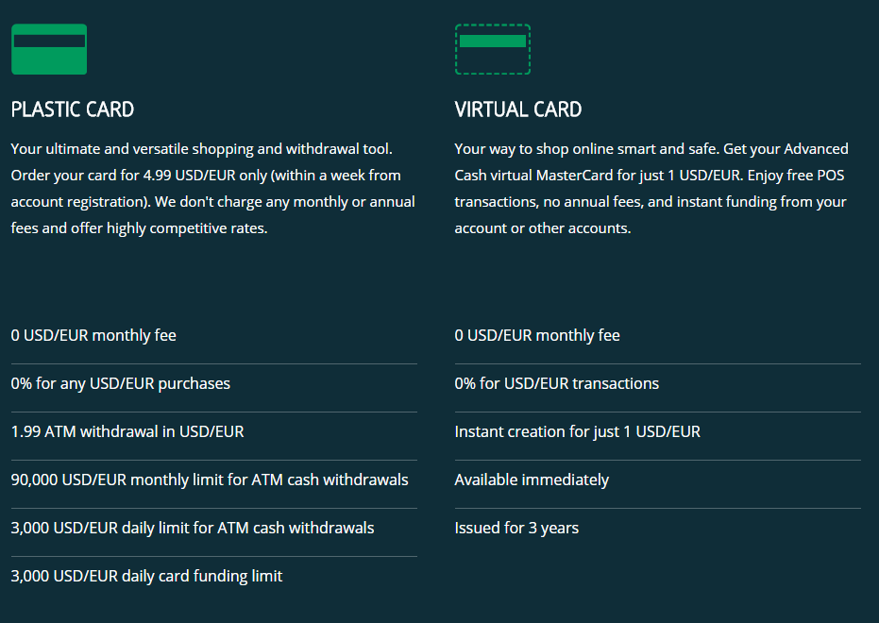This screenshot has width=879, height=623.
Task: Click virtual card '0 USD/EUR monthly fee' row
Action: click(x=657, y=336)
